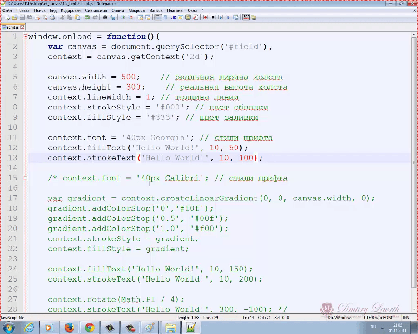This screenshot has height=334, width=418.
Task: Click the Dos\Windows status bar field
Action: [x=340, y=317]
